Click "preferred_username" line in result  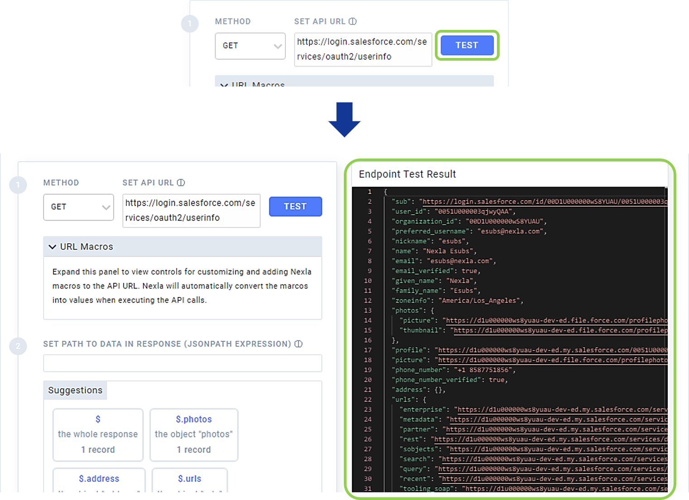(x=469, y=231)
